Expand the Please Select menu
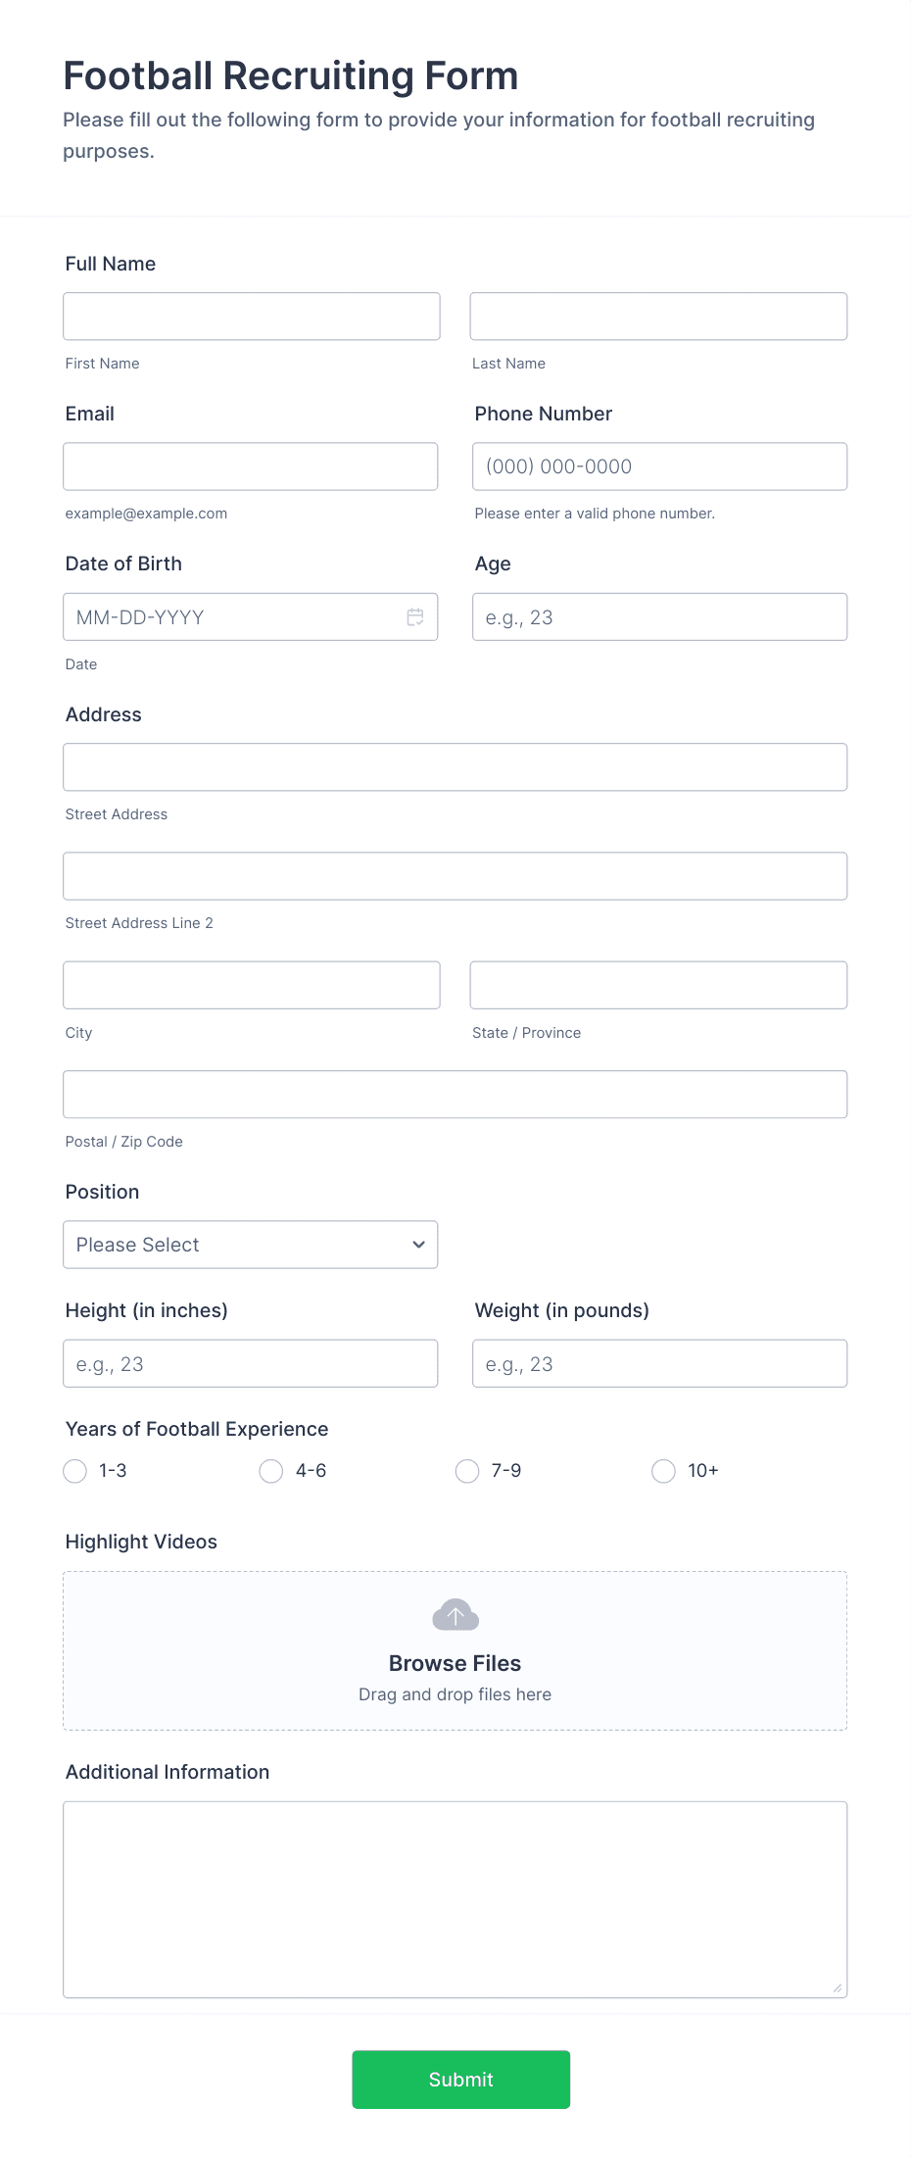Screen dimensions: 911x2157 pyautogui.click(x=250, y=1244)
